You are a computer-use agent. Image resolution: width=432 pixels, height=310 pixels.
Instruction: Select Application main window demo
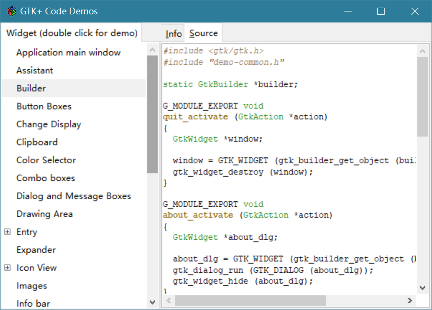[x=68, y=53]
